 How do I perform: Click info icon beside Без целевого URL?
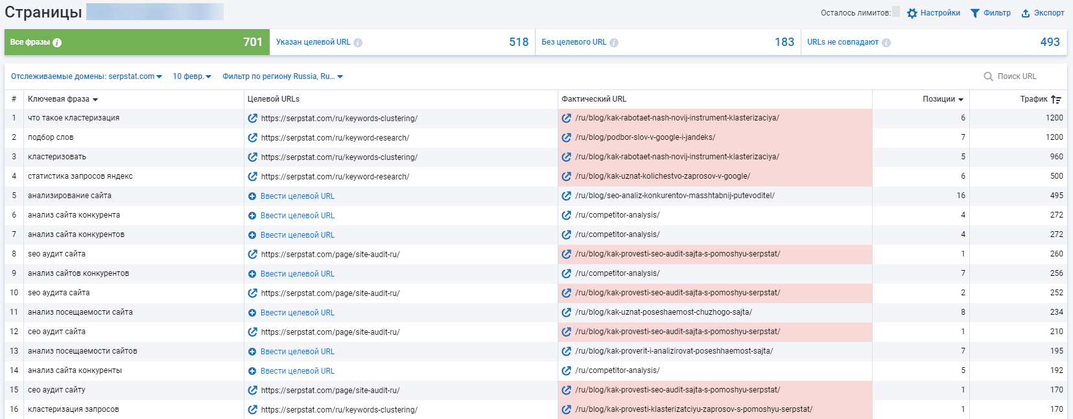pyautogui.click(x=614, y=43)
